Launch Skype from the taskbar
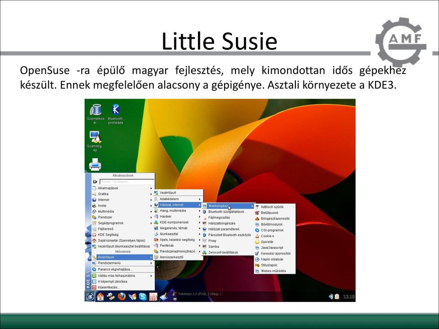Viewport: 439px width, 329px height. tap(143, 297)
